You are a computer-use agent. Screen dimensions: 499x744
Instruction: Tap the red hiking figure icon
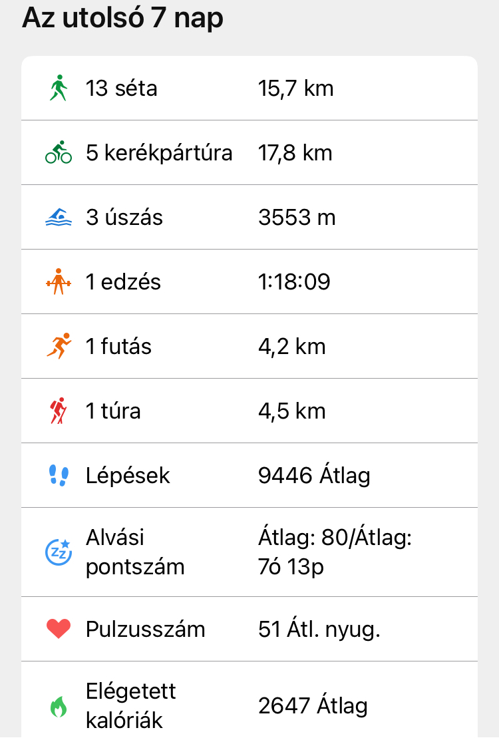(x=59, y=411)
